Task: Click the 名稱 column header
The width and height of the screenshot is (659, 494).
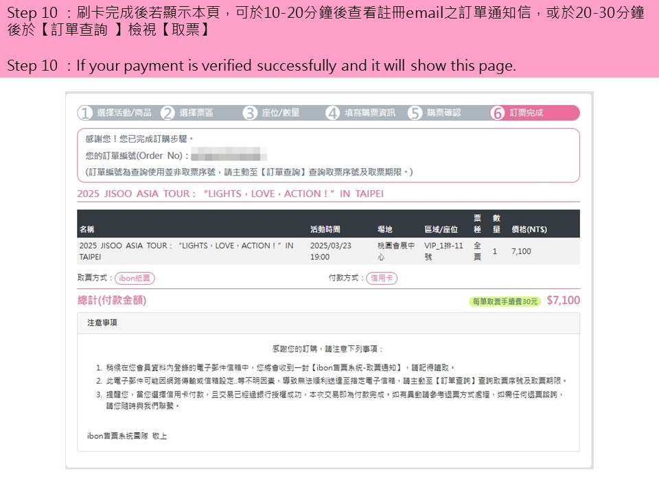Action: pyautogui.click(x=87, y=230)
